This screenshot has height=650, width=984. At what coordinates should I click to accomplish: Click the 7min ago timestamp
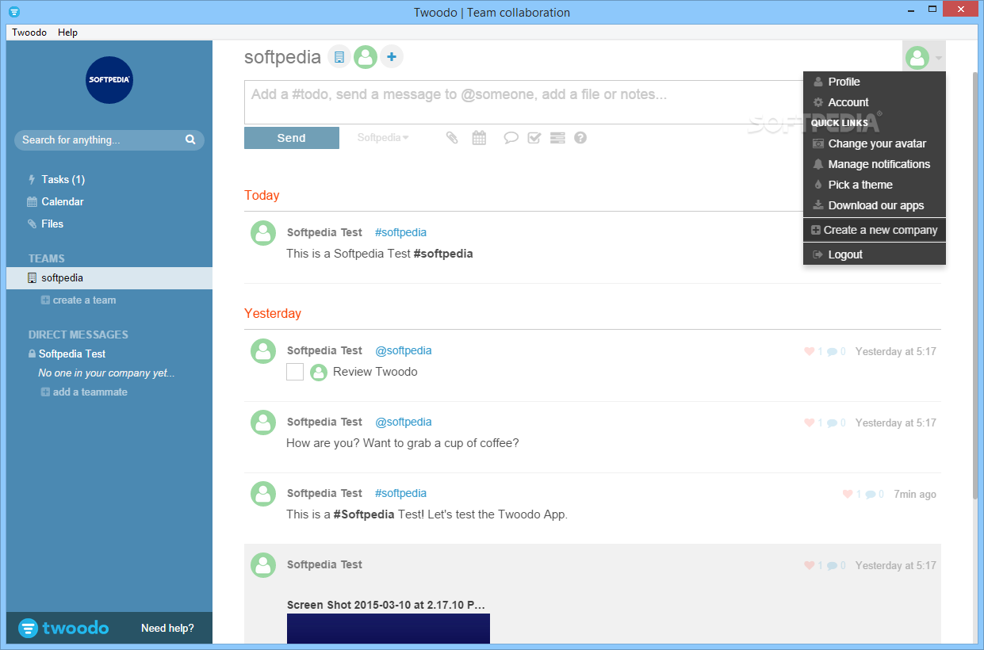pyautogui.click(x=915, y=494)
